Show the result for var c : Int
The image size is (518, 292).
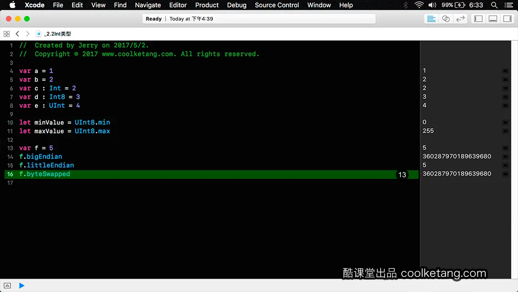(x=505, y=89)
